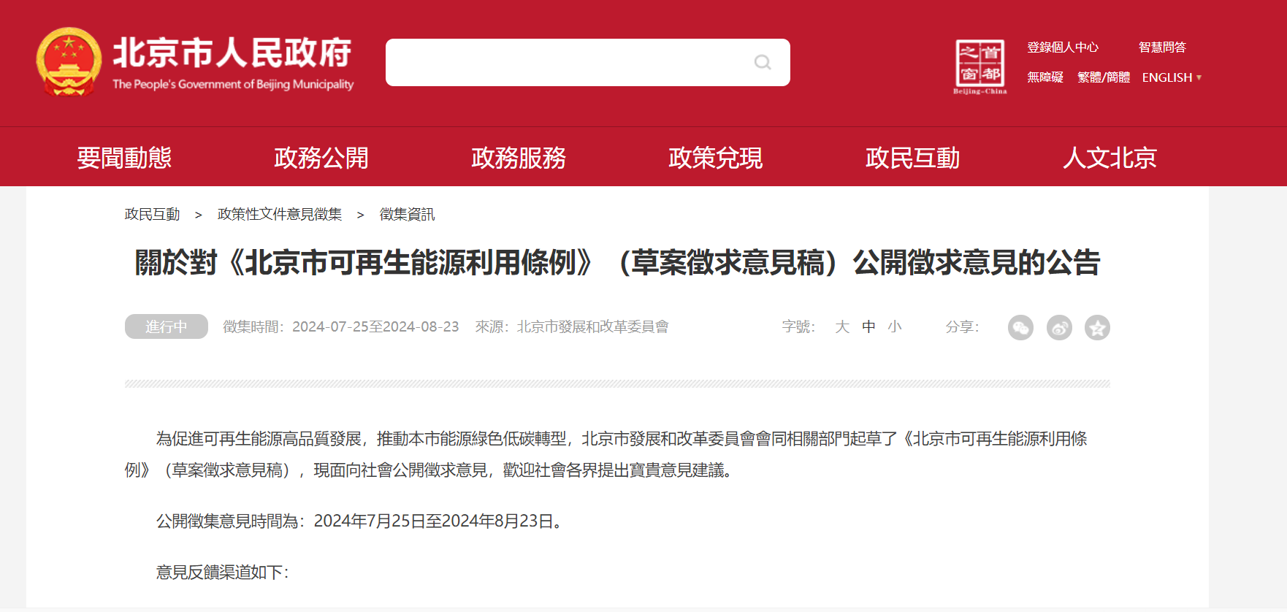1287x612 pixels.
Task: Open the 政務服務 menu
Action: pos(519,158)
